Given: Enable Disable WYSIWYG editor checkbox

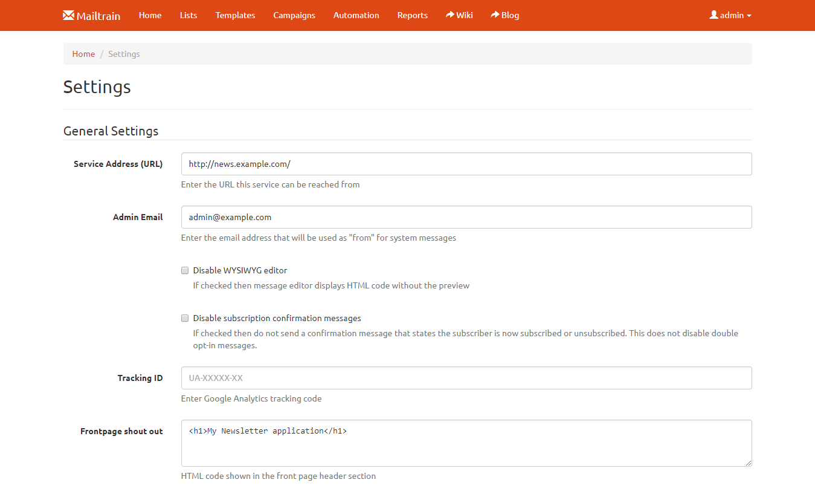Looking at the screenshot, I should pyautogui.click(x=185, y=270).
